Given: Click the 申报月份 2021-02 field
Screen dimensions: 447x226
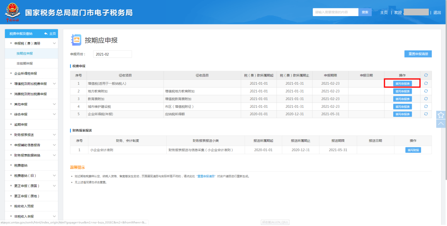Looking at the screenshot, I should [112, 54].
